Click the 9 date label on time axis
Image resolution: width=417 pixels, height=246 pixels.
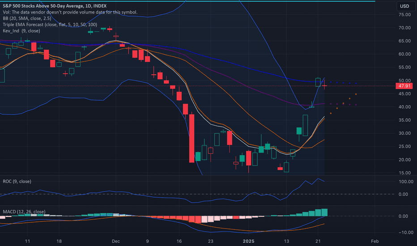147,241
